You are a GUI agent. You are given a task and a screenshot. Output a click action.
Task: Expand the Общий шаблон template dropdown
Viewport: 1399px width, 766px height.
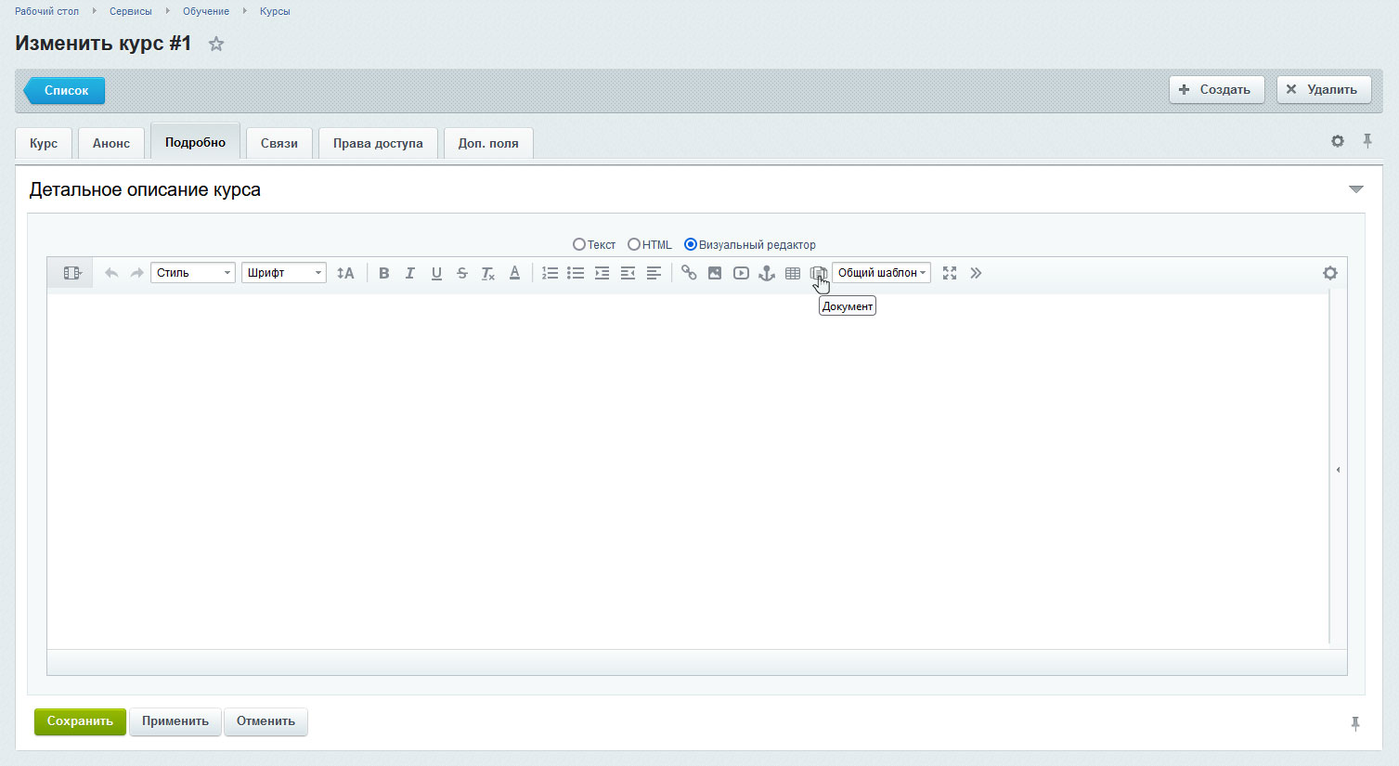[x=881, y=273]
